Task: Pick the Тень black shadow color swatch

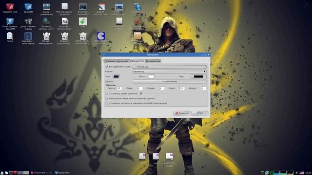Action: coord(198,77)
